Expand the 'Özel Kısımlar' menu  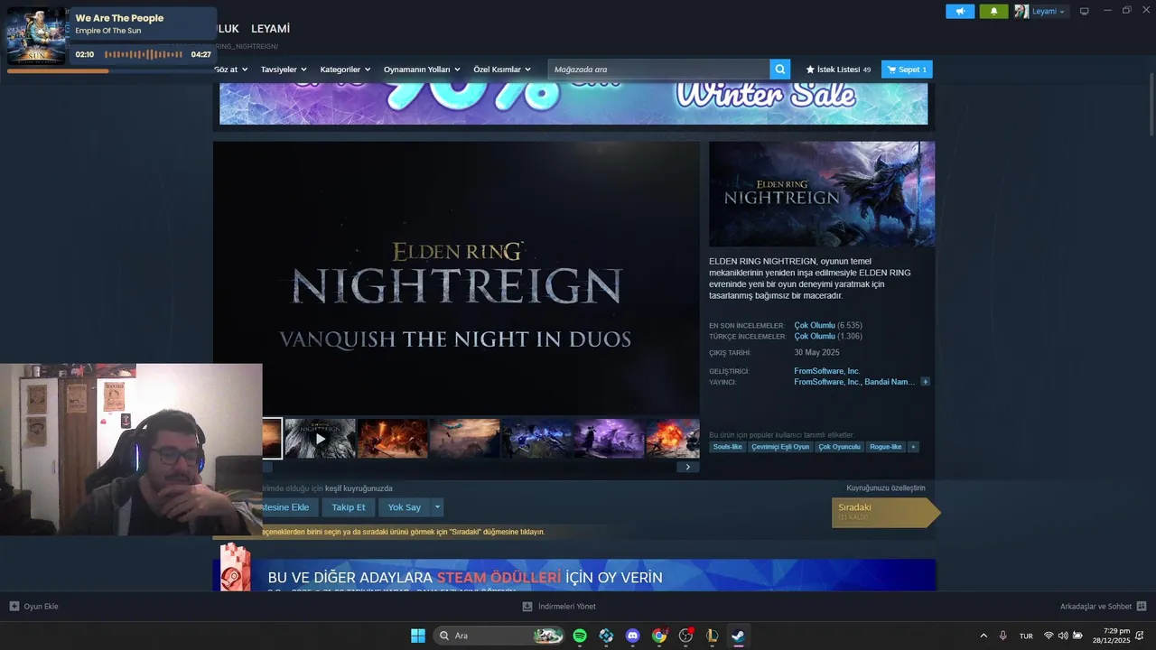click(x=502, y=70)
